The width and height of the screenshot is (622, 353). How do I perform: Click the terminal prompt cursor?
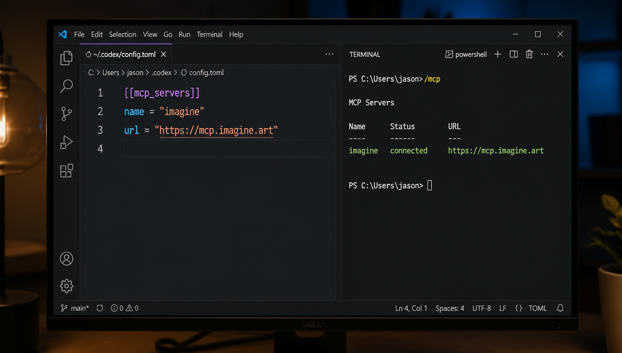430,185
